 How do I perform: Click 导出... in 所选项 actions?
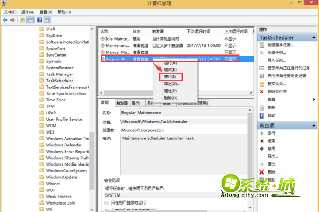272,156
